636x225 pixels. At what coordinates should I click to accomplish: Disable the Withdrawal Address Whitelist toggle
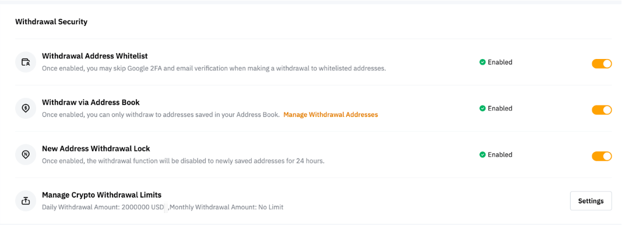[601, 63]
